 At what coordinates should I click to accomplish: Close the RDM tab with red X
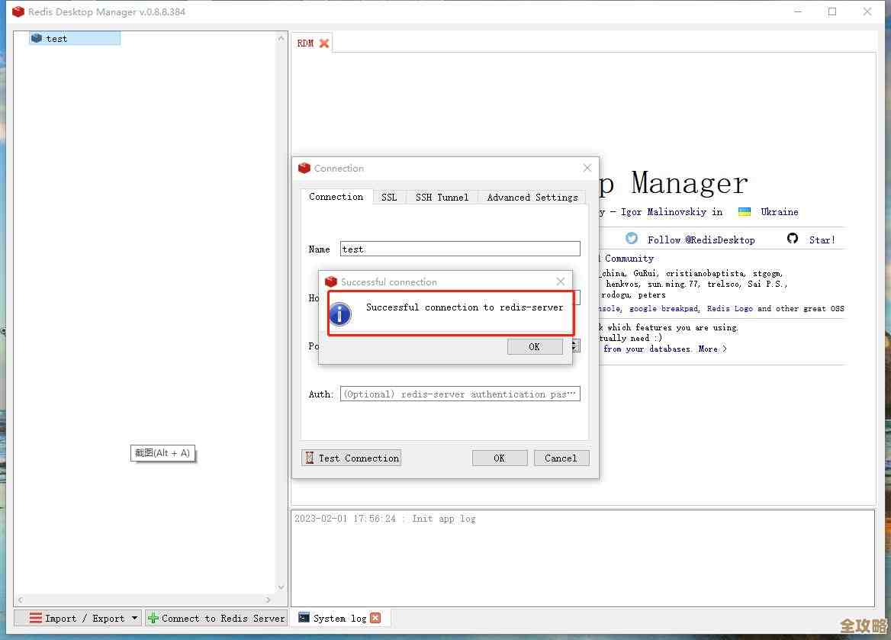coord(324,43)
